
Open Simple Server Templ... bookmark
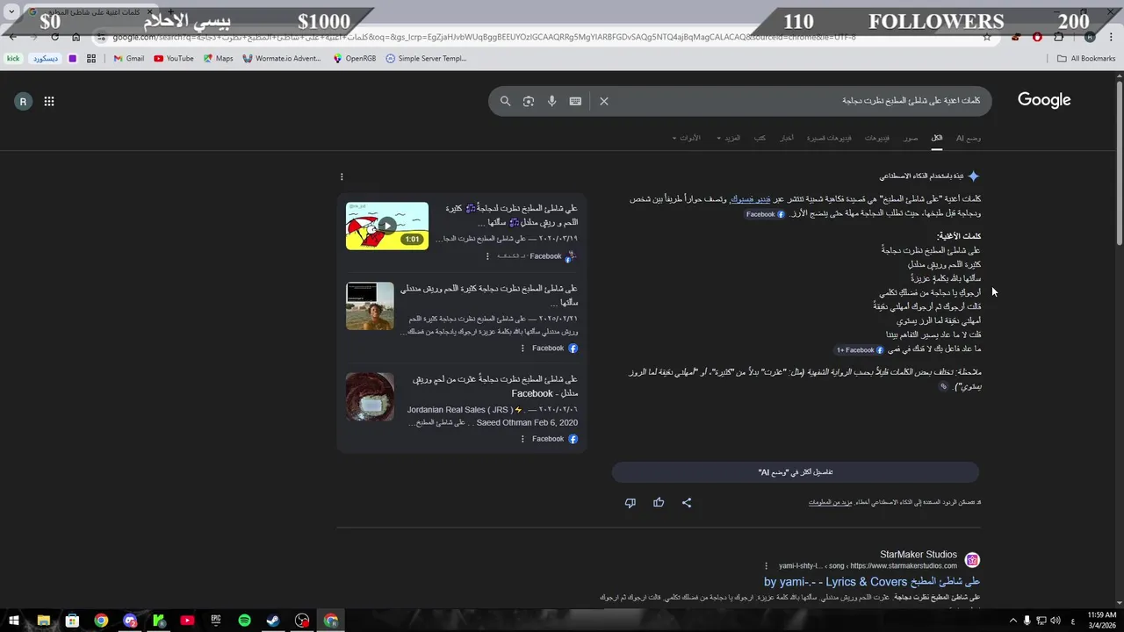(x=426, y=59)
